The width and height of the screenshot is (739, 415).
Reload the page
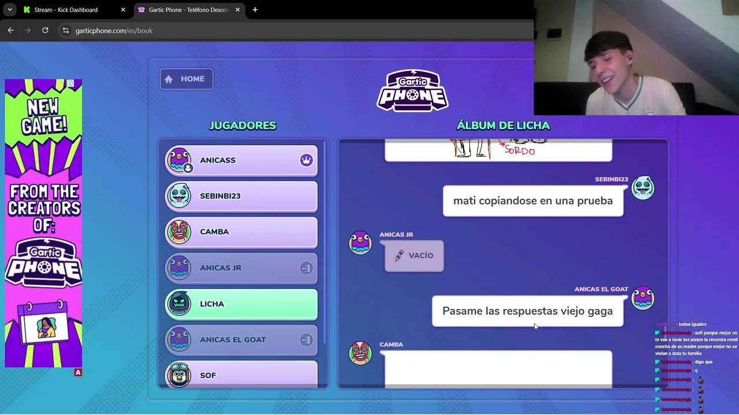point(45,31)
